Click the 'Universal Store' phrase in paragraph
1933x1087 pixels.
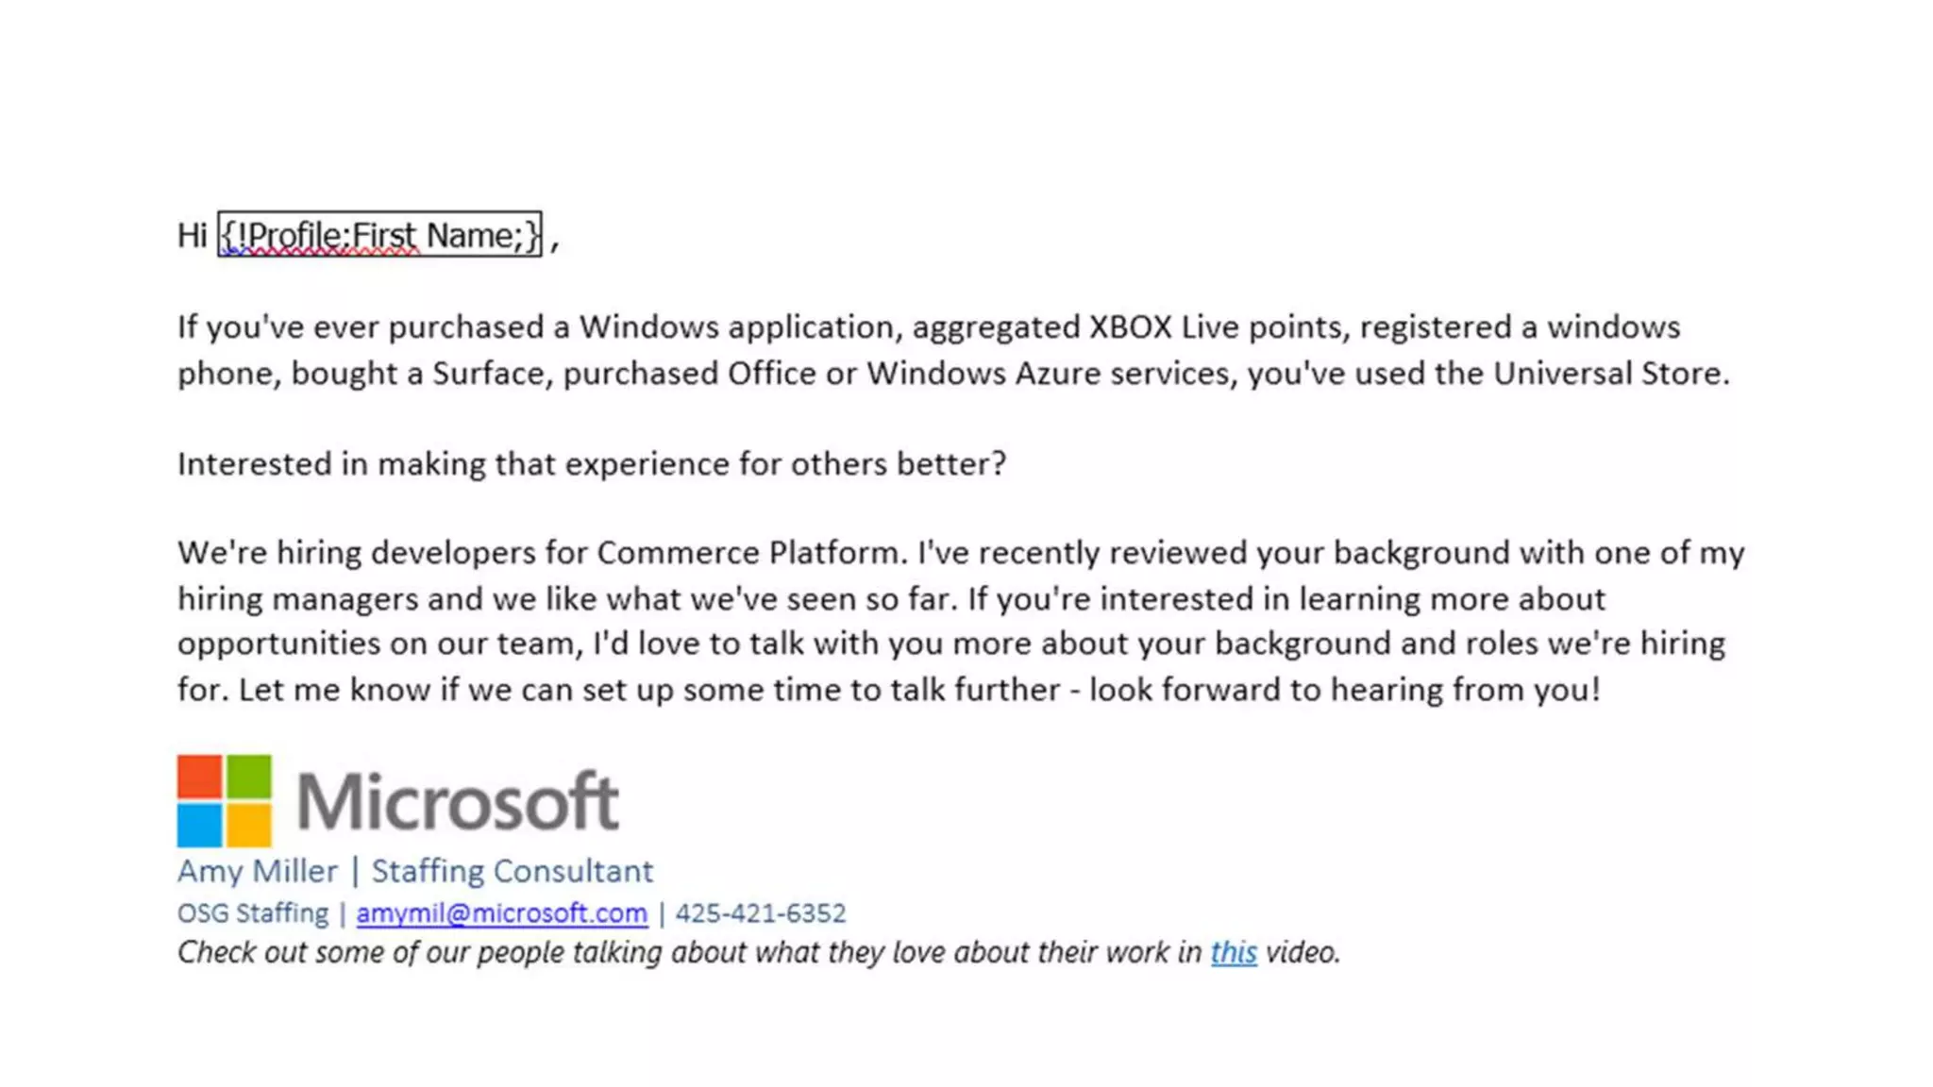point(1610,374)
